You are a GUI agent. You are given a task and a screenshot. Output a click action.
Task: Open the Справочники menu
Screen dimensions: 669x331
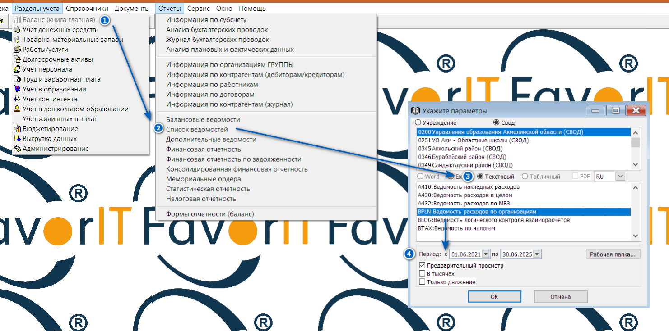tap(87, 9)
